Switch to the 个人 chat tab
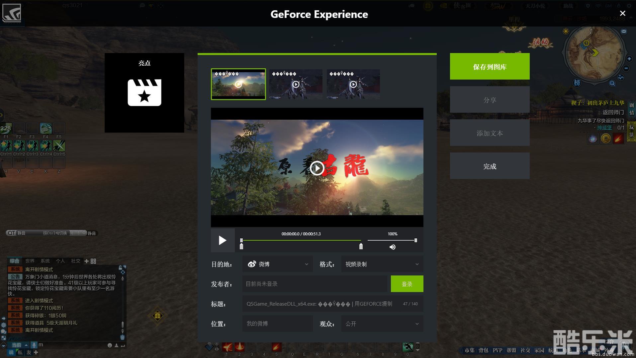The image size is (636, 358). [x=60, y=261]
